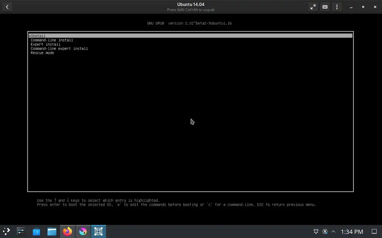Go back using the header back arrow
Image resolution: width=382 pixels, height=238 pixels.
[7, 7]
